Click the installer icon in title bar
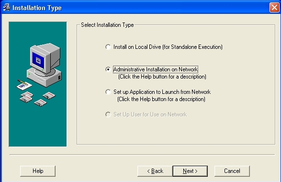 click(7, 8)
